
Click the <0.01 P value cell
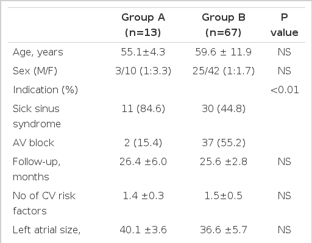pyautogui.click(x=285, y=90)
